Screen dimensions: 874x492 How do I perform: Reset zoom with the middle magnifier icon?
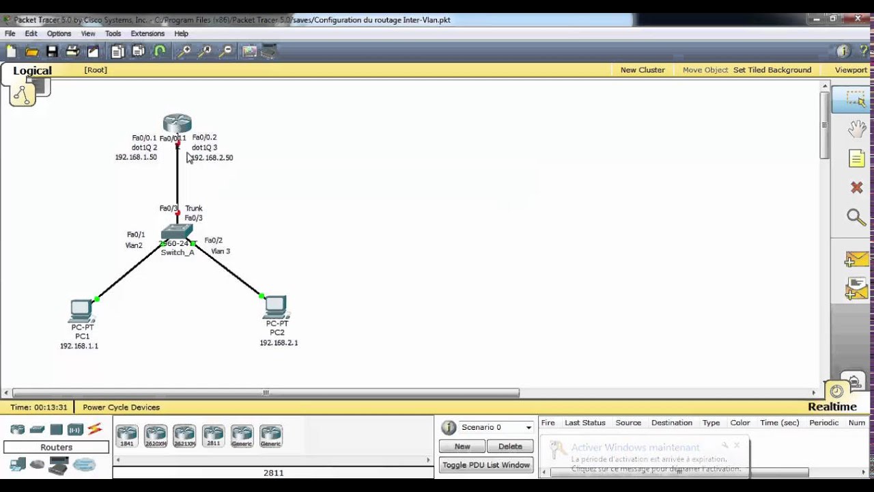tap(205, 51)
